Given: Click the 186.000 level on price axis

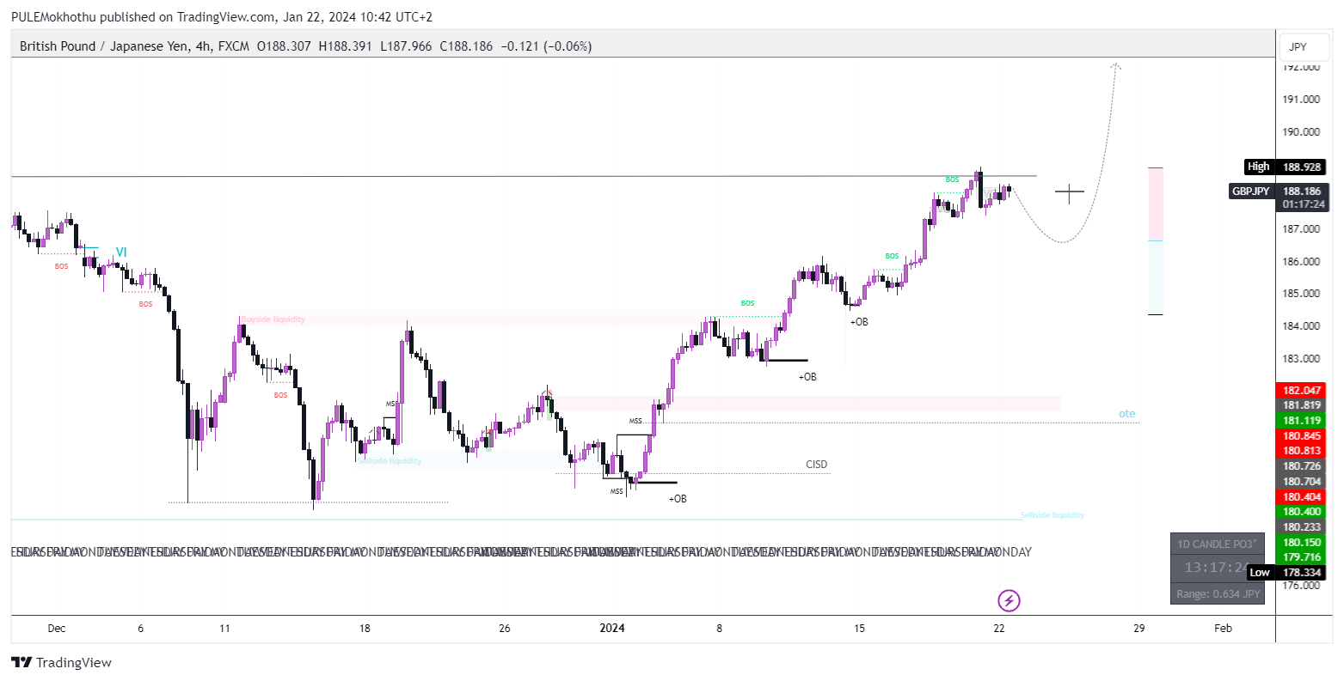Looking at the screenshot, I should tap(1301, 262).
